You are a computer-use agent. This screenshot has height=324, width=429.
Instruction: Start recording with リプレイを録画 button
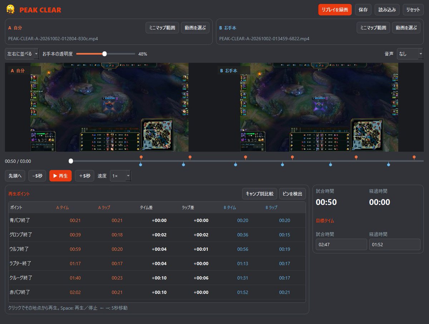click(x=335, y=10)
